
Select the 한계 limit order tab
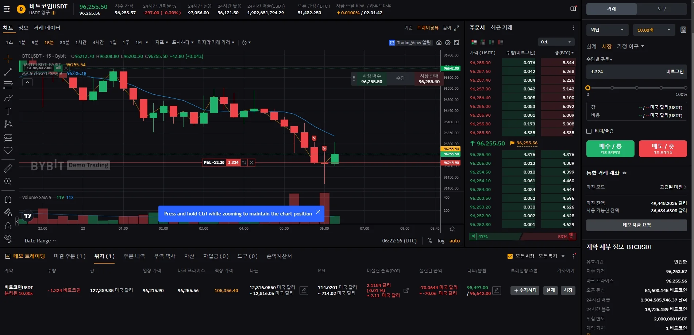591,46
